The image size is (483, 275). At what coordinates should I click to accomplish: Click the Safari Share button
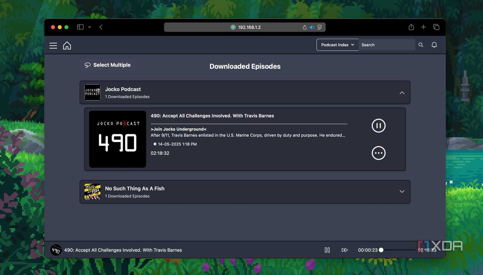click(x=411, y=27)
